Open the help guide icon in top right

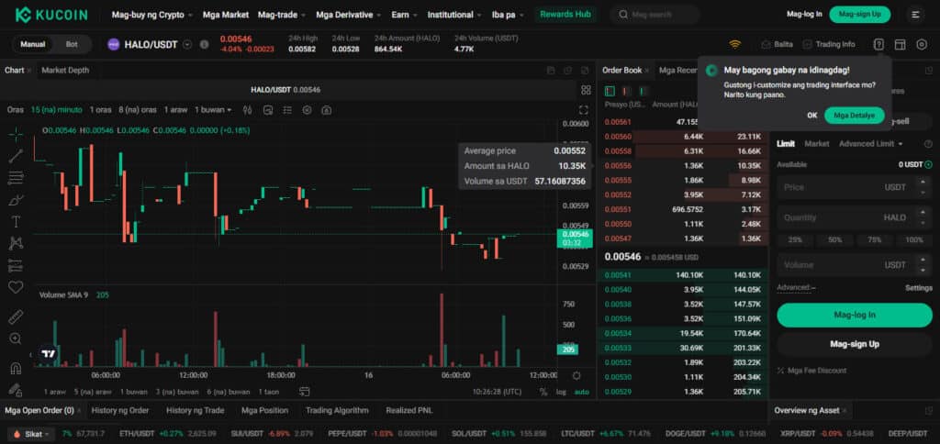[x=878, y=44]
